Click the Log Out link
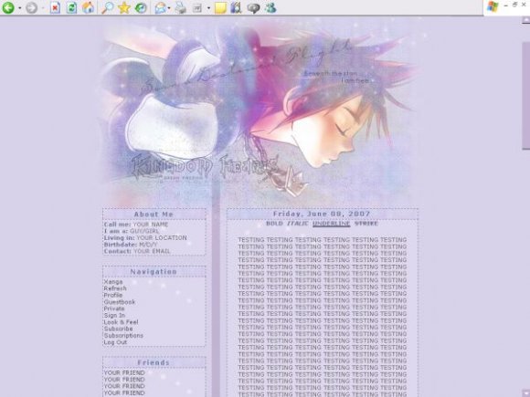Image resolution: width=530 pixels, height=397 pixels. coord(115,342)
